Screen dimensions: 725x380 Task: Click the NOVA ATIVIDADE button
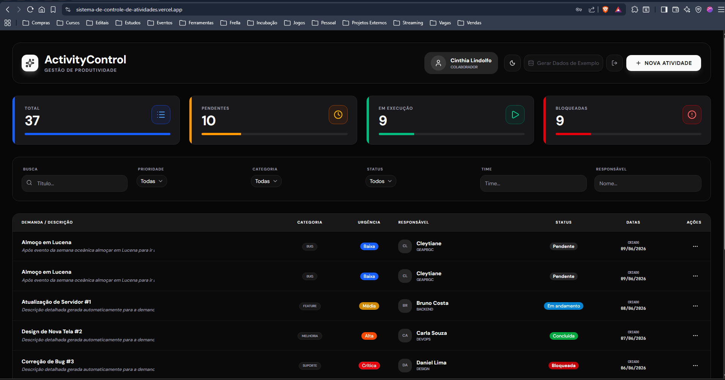(x=664, y=63)
